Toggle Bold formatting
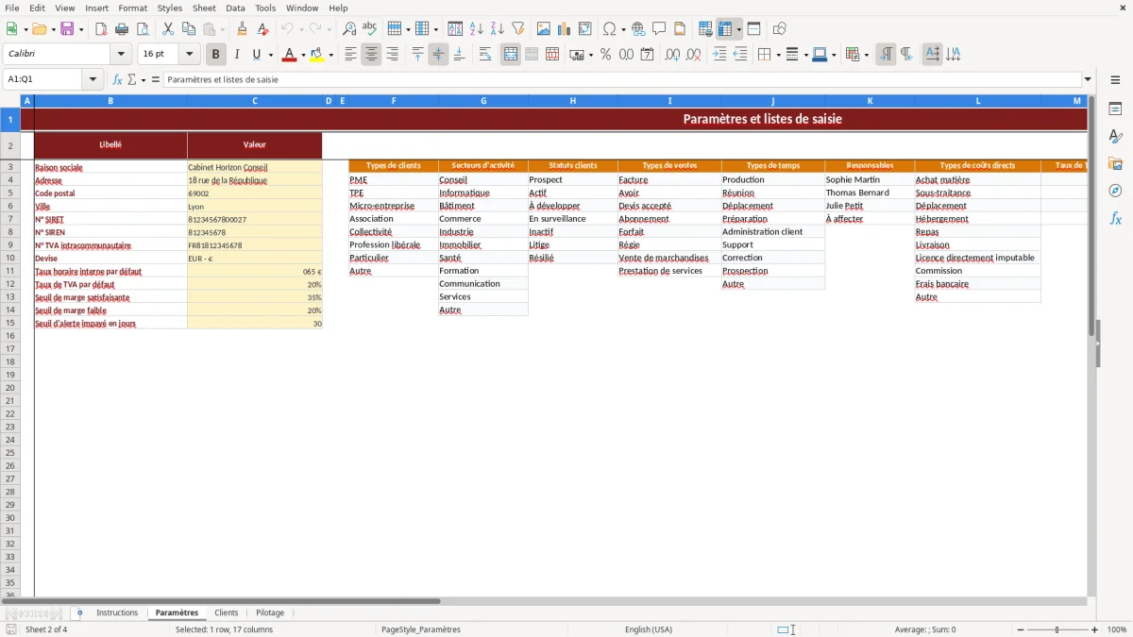The width and height of the screenshot is (1133, 637). click(216, 55)
